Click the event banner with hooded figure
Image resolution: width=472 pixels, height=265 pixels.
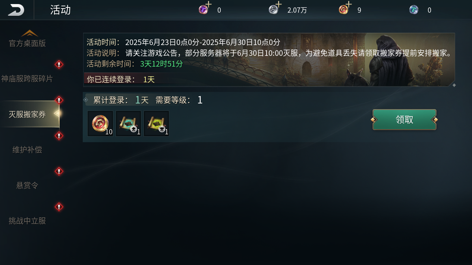click(269, 60)
